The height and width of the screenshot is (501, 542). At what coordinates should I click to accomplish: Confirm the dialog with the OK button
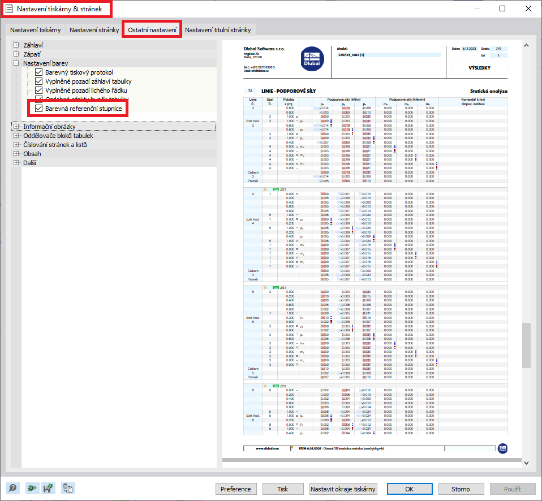tap(409, 489)
